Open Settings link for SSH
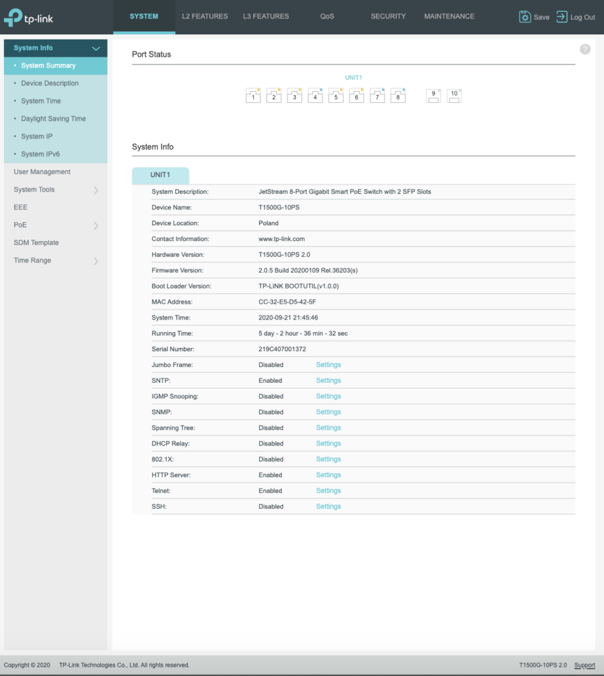Image resolution: width=604 pixels, height=676 pixels. pyautogui.click(x=328, y=507)
